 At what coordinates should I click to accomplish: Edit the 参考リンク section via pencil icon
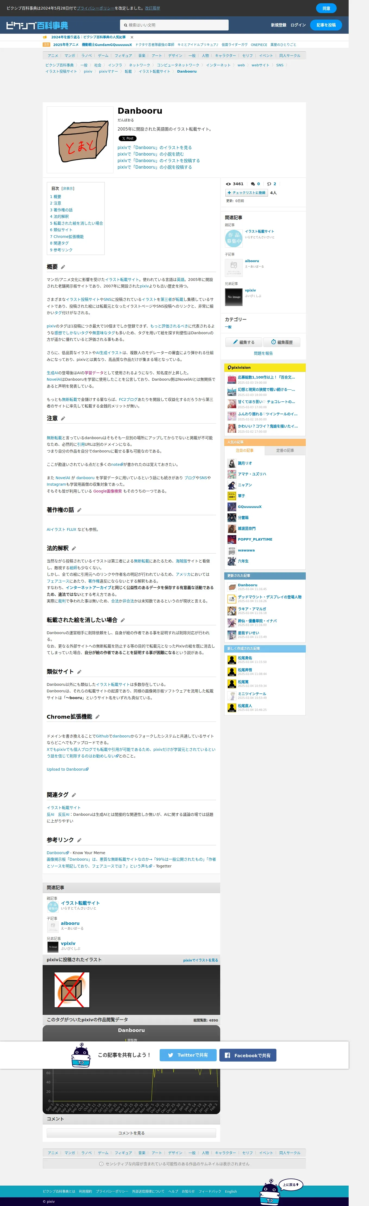click(79, 840)
